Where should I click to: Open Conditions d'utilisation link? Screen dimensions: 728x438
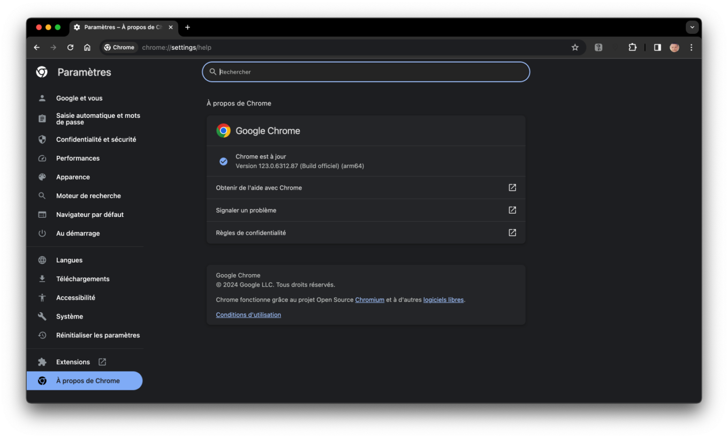(x=248, y=315)
